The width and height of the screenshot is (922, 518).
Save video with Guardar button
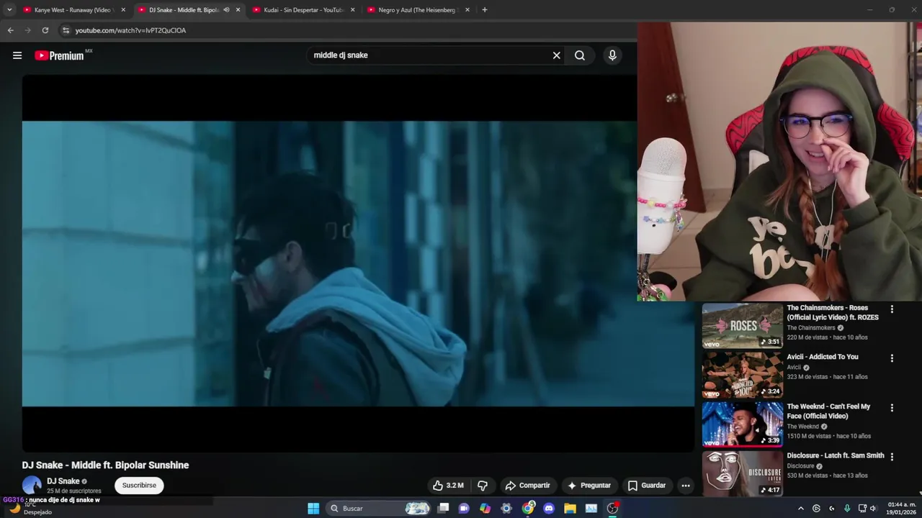646,486
